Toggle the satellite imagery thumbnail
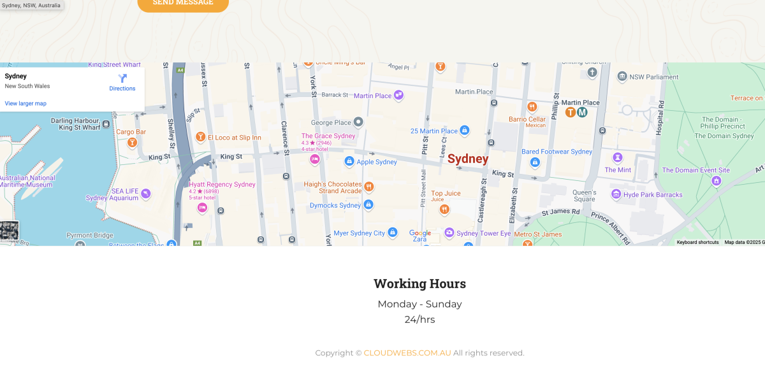Screen dimensions: 765x372 coord(9,231)
